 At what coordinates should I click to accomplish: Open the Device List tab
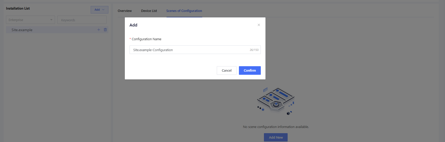pyautogui.click(x=149, y=11)
